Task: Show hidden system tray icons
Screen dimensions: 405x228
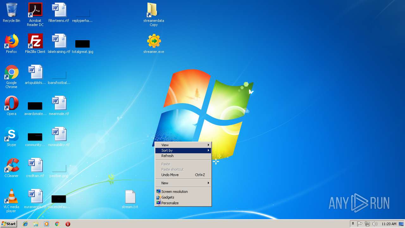Action: pyautogui.click(x=353, y=224)
